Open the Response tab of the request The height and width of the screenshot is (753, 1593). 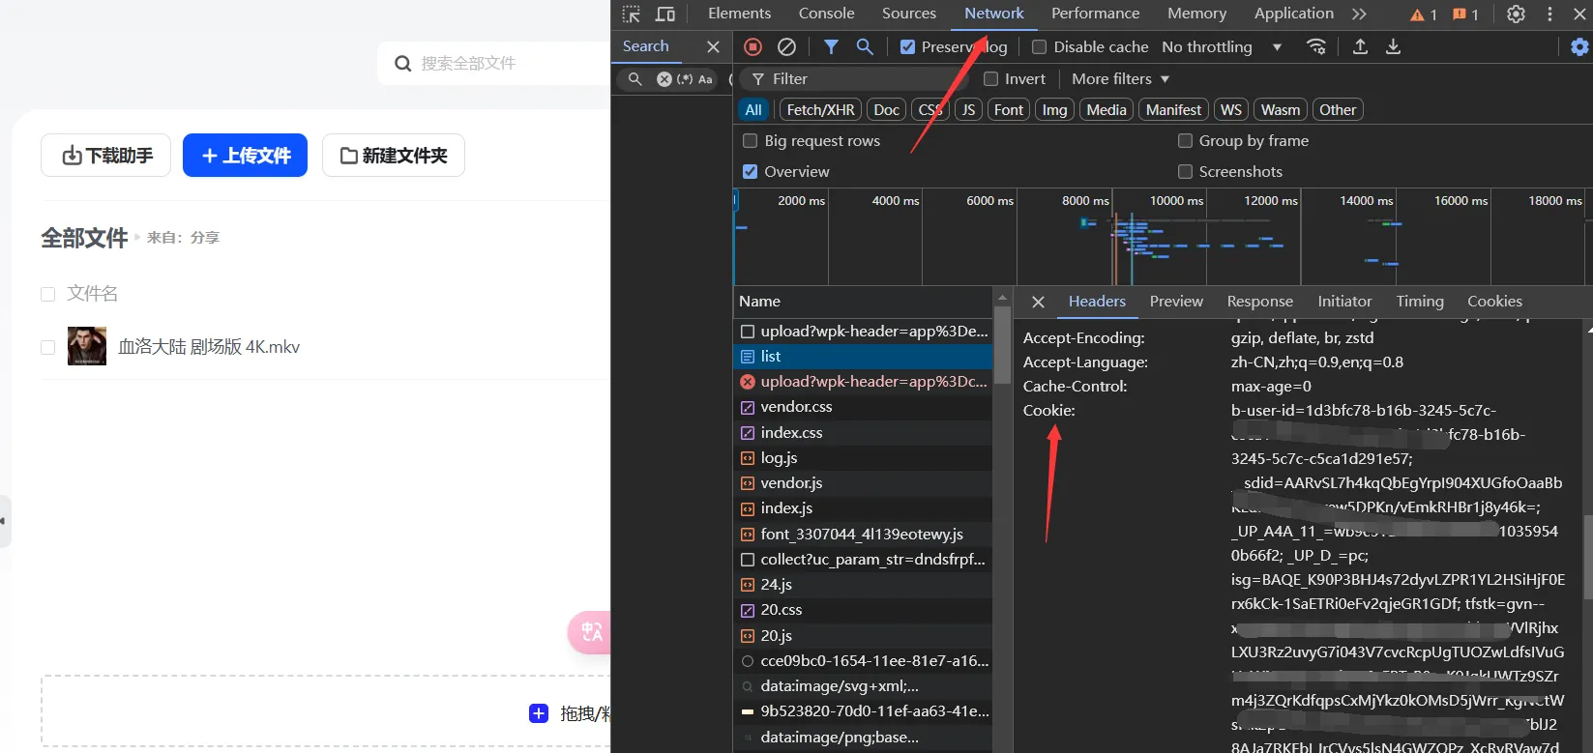(1259, 302)
